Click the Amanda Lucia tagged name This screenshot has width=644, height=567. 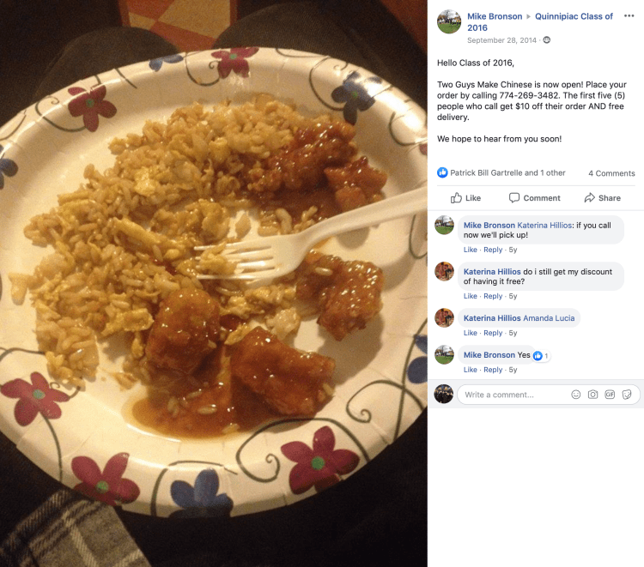[549, 318]
